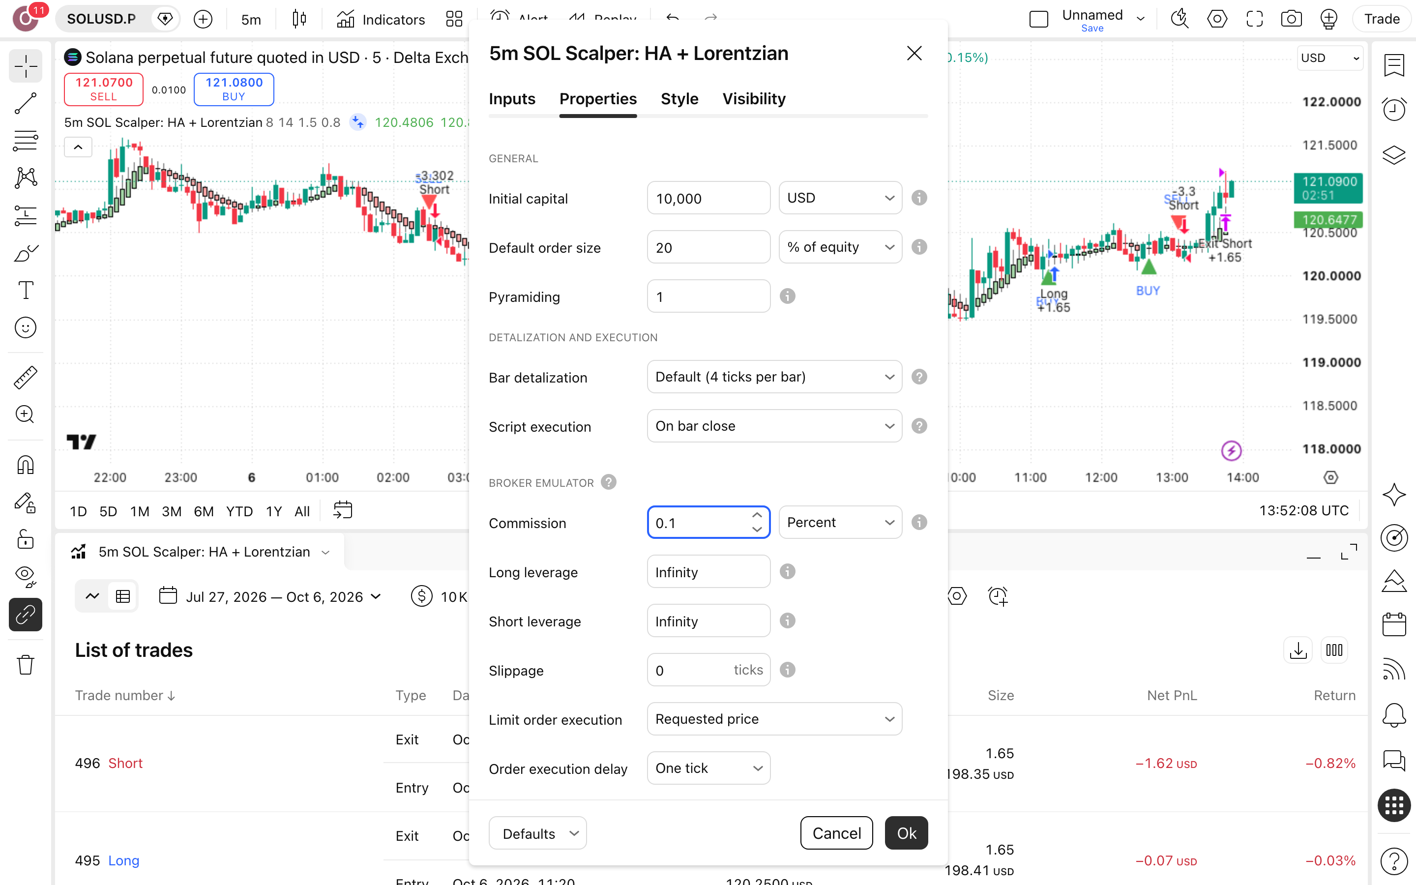Open Indicators dialog

tap(381, 19)
